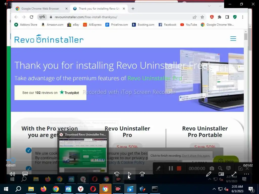The image size is (259, 194).
Task: Open Firefox from the taskbar
Action: click(44, 189)
